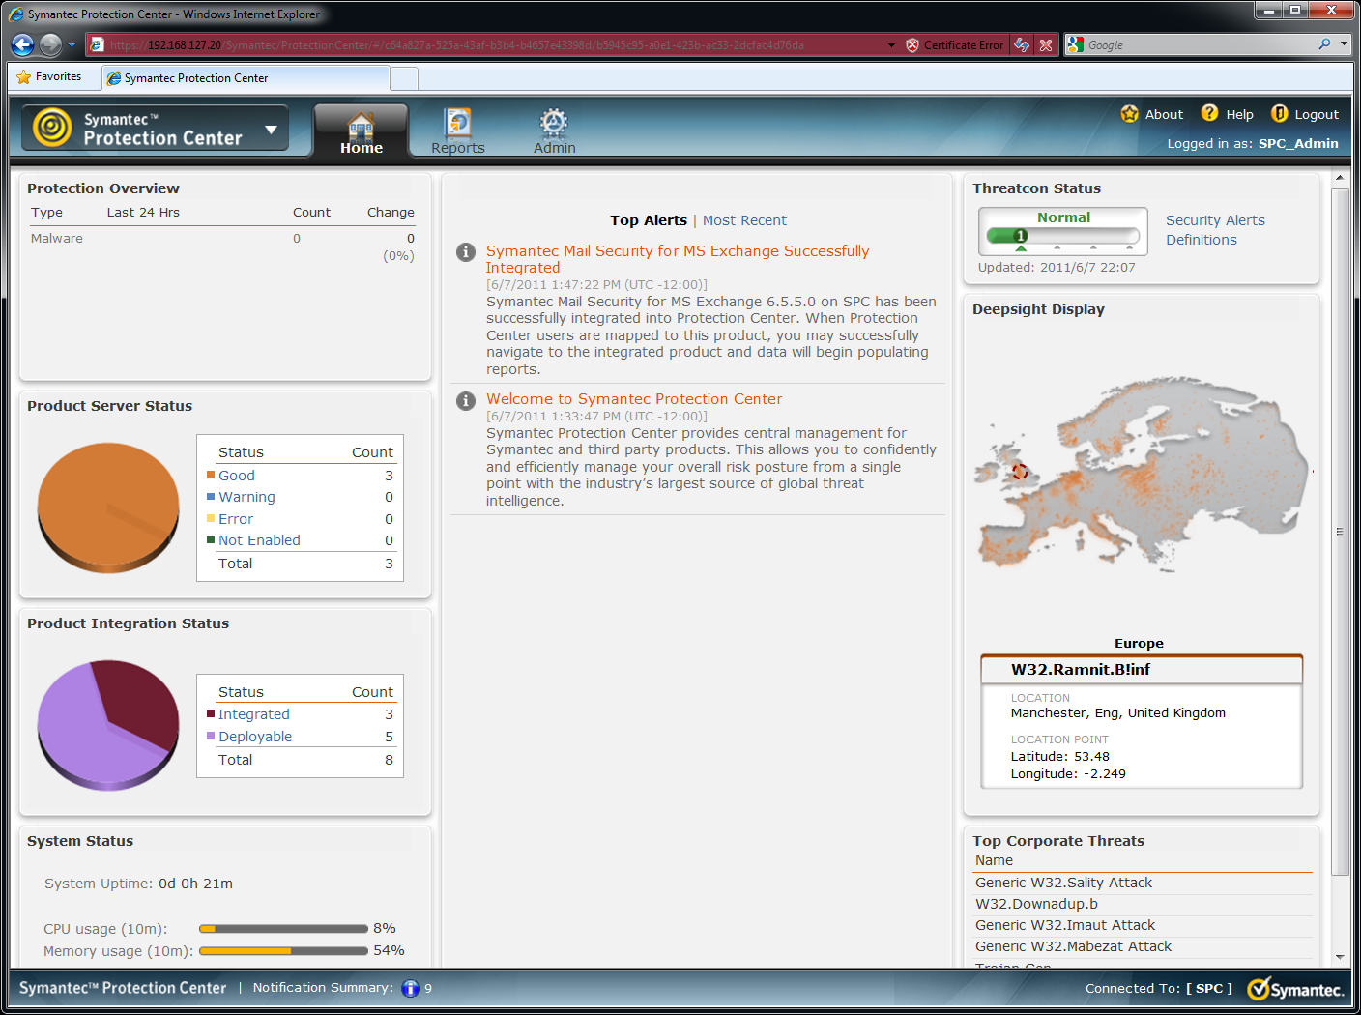Click the threat marker on Deepsight map
This screenshot has height=1015, width=1361.
(1020, 472)
